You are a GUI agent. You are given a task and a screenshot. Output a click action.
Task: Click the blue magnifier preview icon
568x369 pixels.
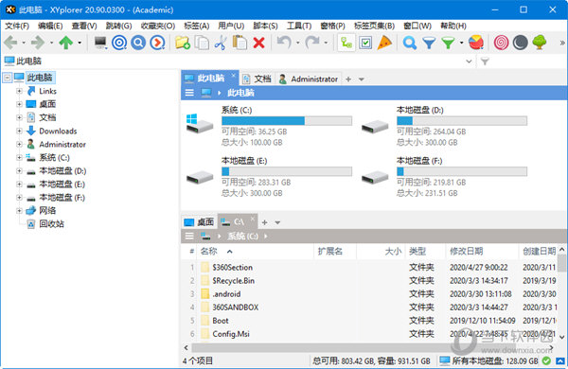pyautogui.click(x=138, y=43)
